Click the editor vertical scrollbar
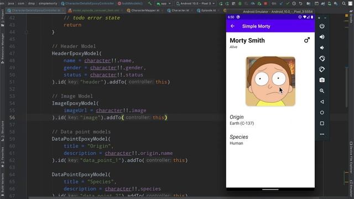Viewport: 354px width, 199px height. pyautogui.click(x=347, y=87)
